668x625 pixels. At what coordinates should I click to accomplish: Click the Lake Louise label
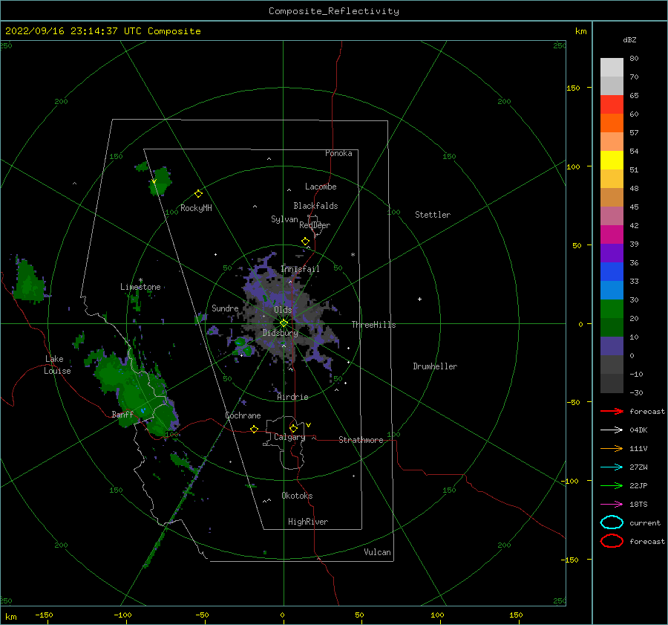57,365
